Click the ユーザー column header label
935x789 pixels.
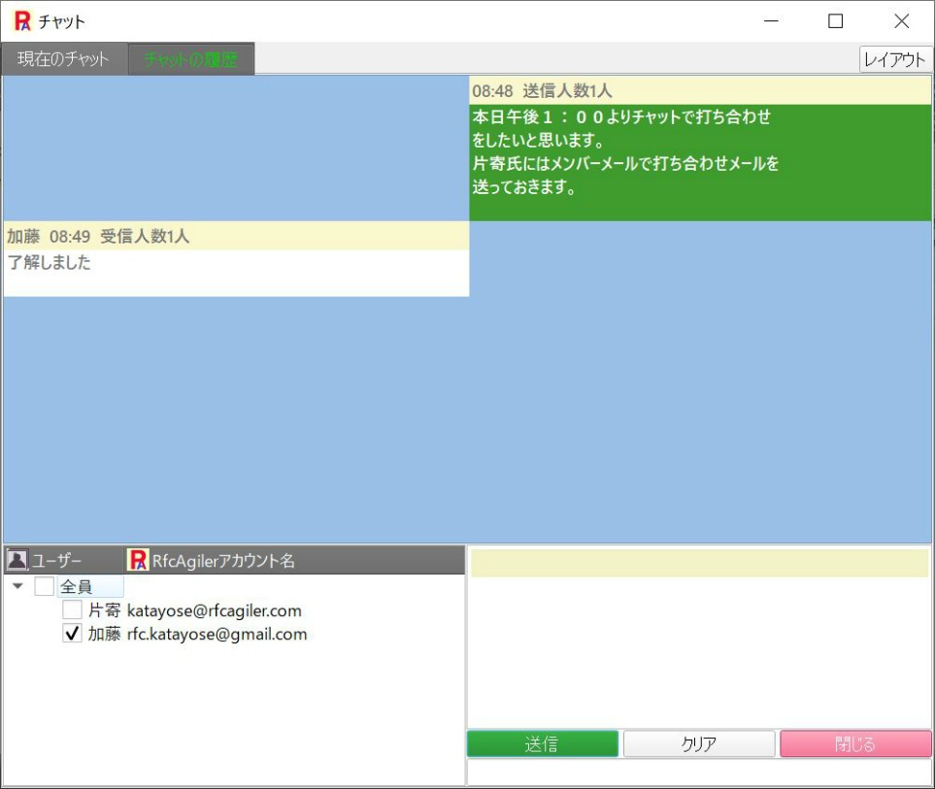(56, 561)
